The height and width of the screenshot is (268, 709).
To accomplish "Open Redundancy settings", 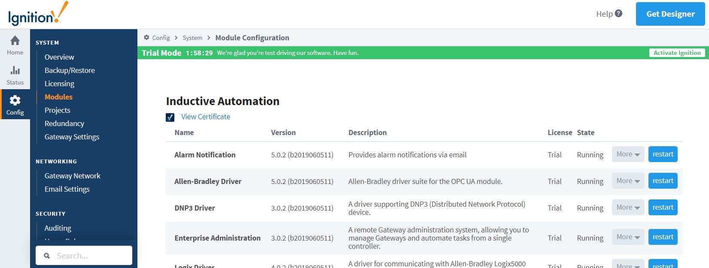I will [x=64, y=123].
